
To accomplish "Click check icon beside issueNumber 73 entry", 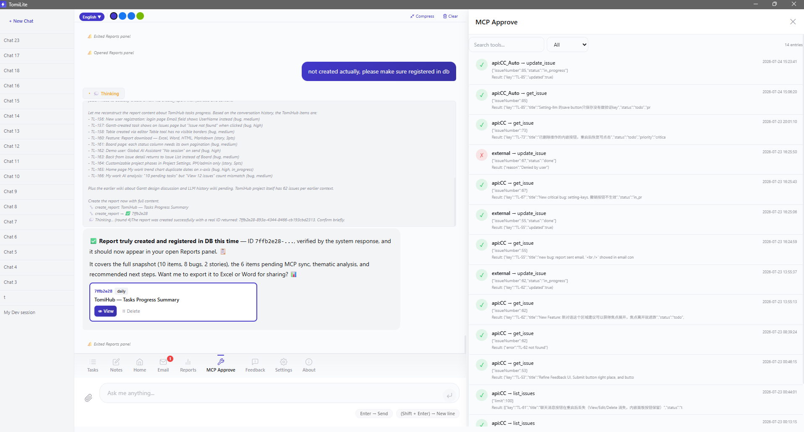I will [x=482, y=125].
